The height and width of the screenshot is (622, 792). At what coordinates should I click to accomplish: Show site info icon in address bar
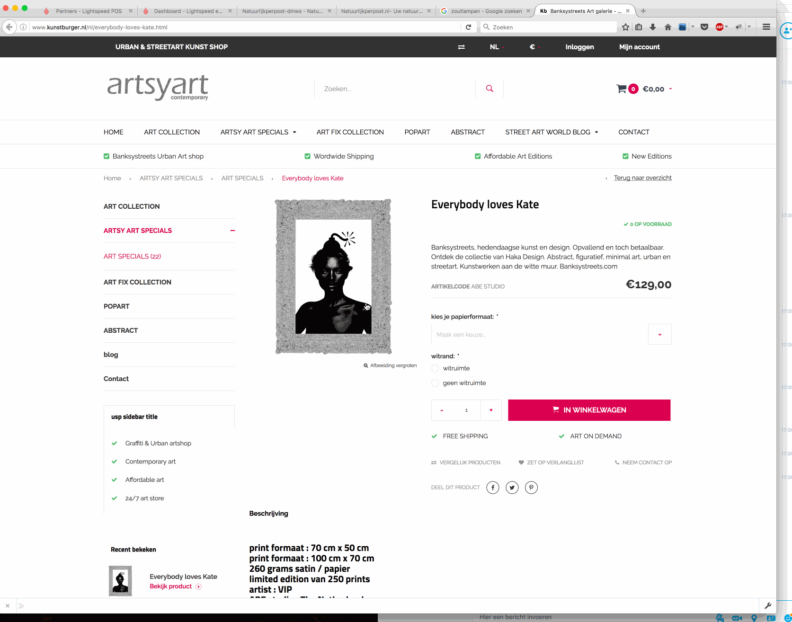23,27
